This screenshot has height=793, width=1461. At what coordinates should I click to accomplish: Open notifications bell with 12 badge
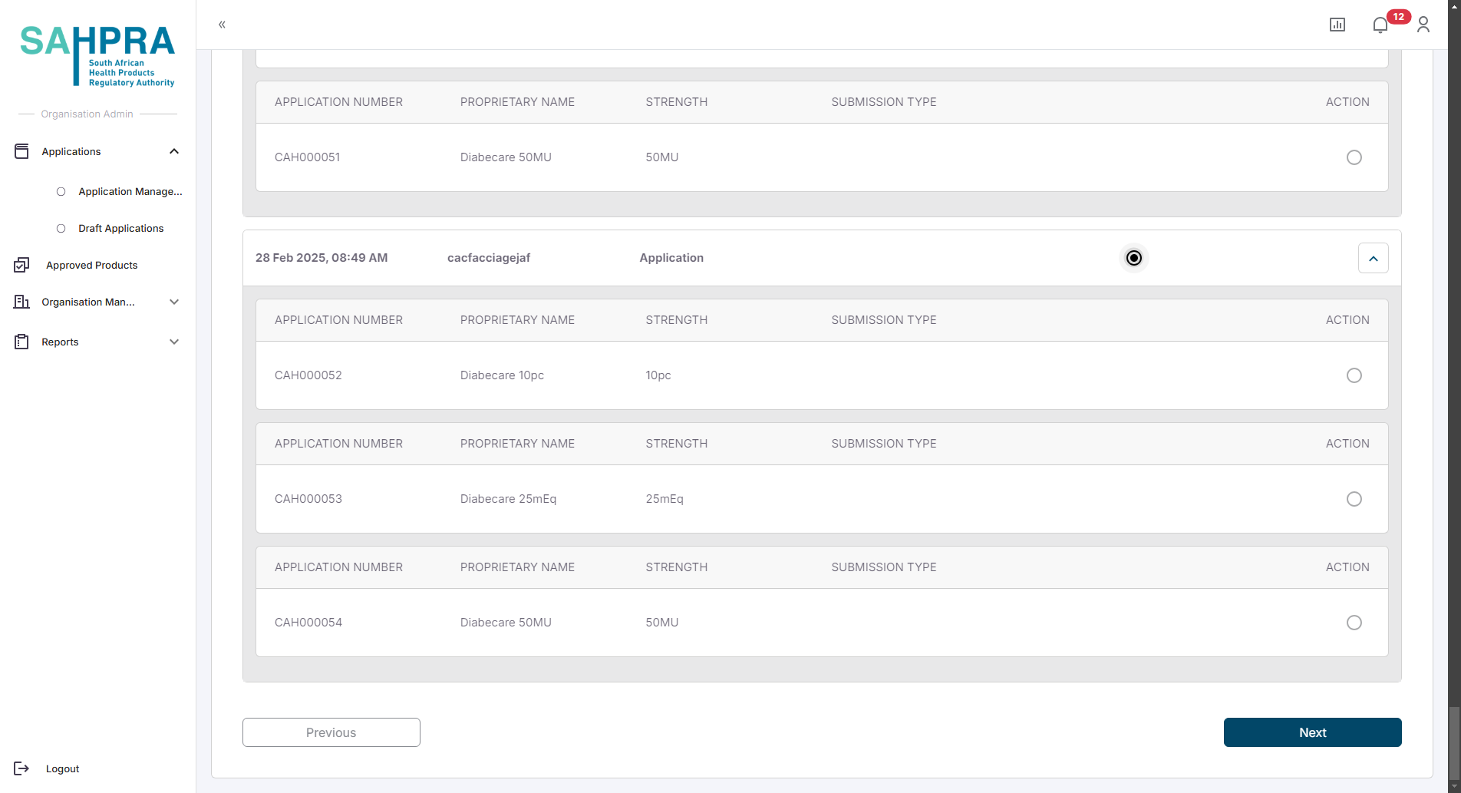click(x=1380, y=25)
